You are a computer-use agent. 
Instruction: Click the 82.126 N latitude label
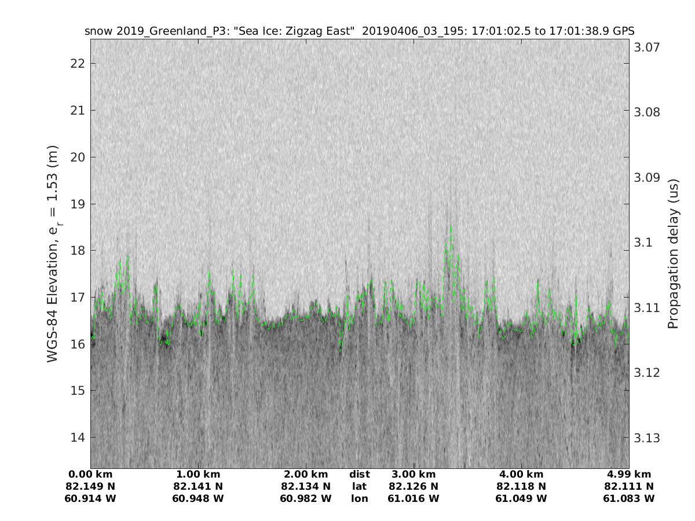pyautogui.click(x=414, y=486)
